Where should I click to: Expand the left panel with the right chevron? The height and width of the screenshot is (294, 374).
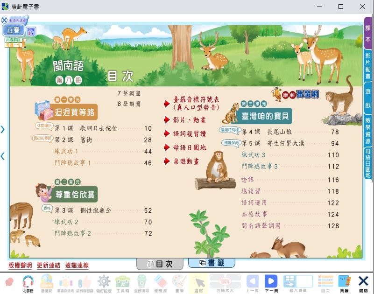click(3, 129)
